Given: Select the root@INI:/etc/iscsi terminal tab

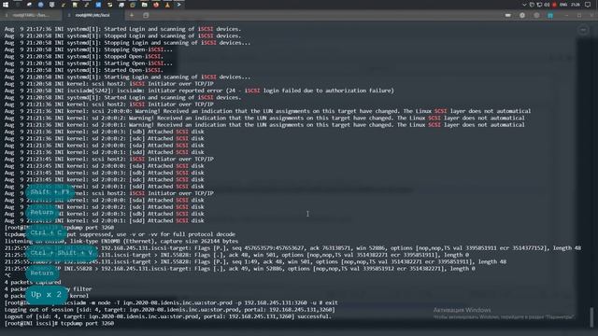Looking at the screenshot, I should coord(93,15).
